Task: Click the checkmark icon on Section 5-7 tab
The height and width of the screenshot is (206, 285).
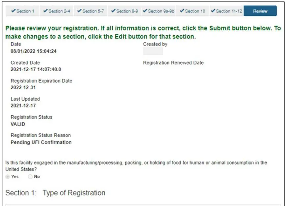Action: (79, 11)
